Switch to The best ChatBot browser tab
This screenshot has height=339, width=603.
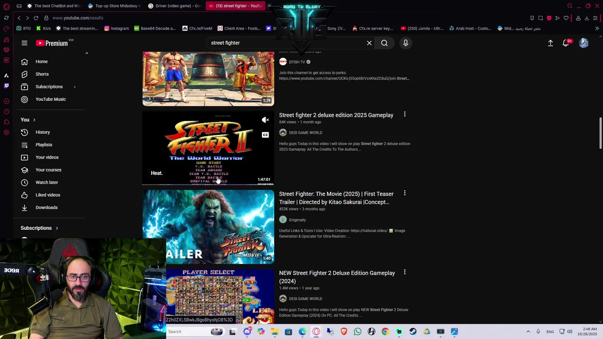coord(54,6)
